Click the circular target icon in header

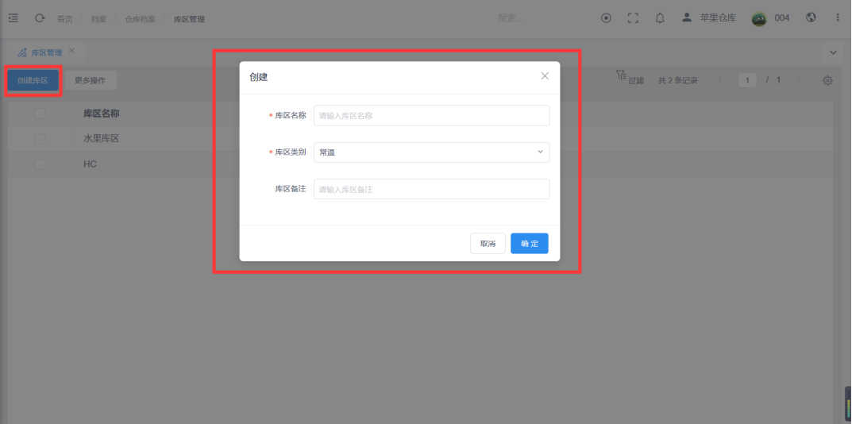607,18
